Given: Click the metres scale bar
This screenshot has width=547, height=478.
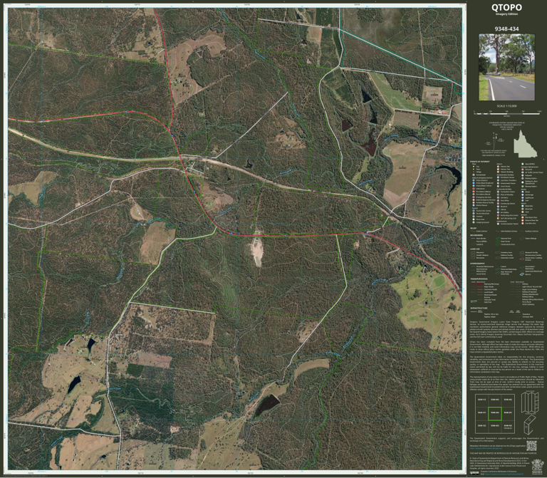Looking at the screenshot, I should click(x=507, y=113).
